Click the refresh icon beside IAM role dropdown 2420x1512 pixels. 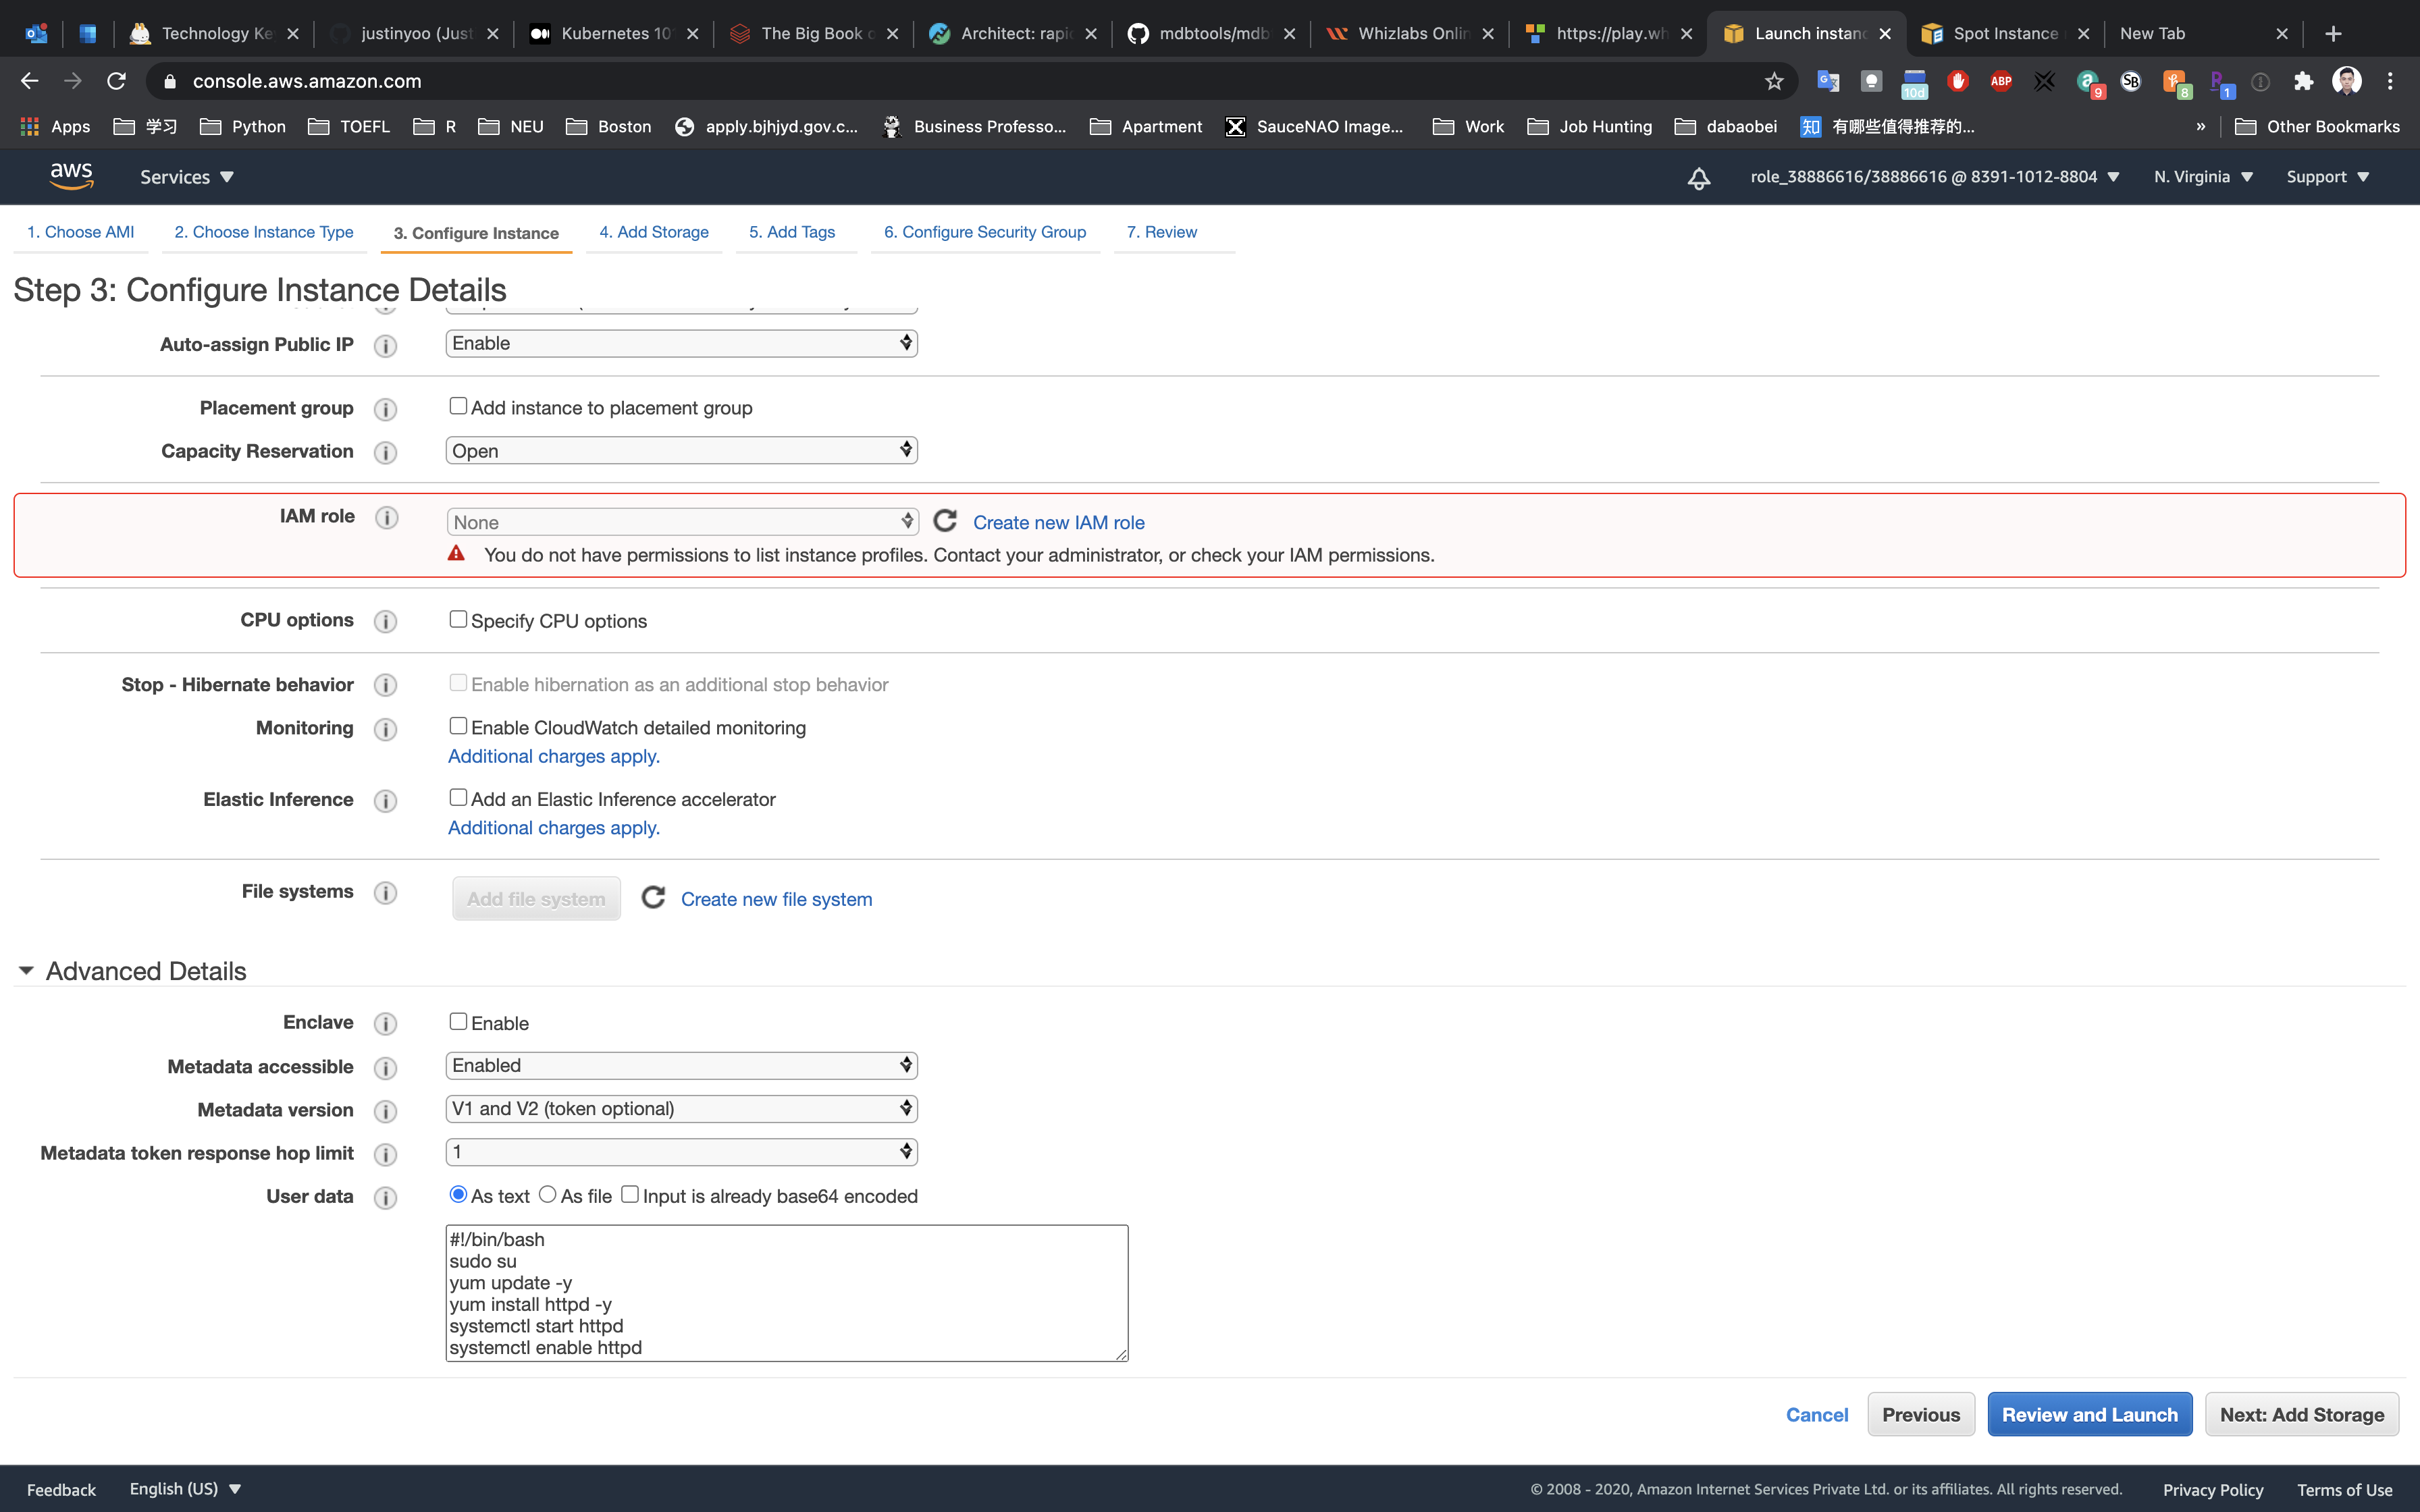945,521
